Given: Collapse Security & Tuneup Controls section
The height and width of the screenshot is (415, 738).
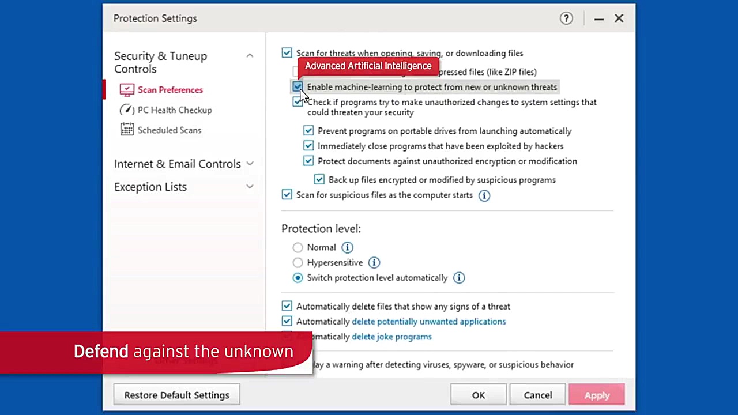Looking at the screenshot, I should 250,56.
